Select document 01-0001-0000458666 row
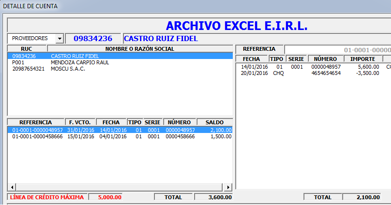391x205 pixels. tap(120, 136)
